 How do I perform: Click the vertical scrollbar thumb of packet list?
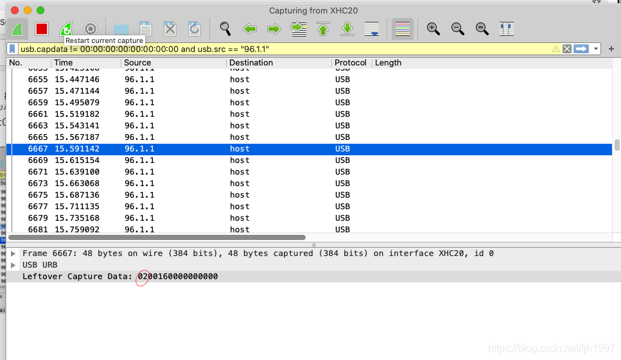[x=617, y=145]
